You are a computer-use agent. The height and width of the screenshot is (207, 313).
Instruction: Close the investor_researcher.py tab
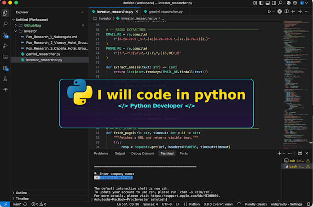pyautogui.click(x=137, y=11)
